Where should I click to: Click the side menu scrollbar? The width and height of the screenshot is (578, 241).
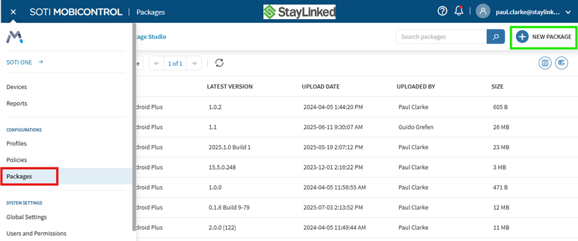click(x=134, y=127)
